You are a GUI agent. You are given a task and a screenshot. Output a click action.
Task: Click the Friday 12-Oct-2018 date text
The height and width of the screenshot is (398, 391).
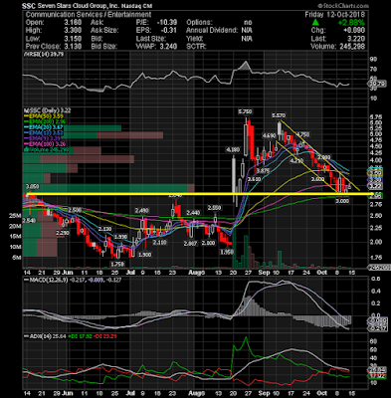(335, 15)
